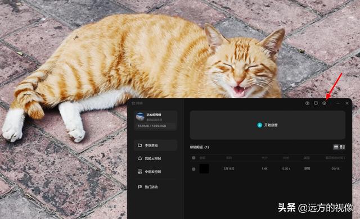Click the 开始创作 start creating button

click(268, 125)
